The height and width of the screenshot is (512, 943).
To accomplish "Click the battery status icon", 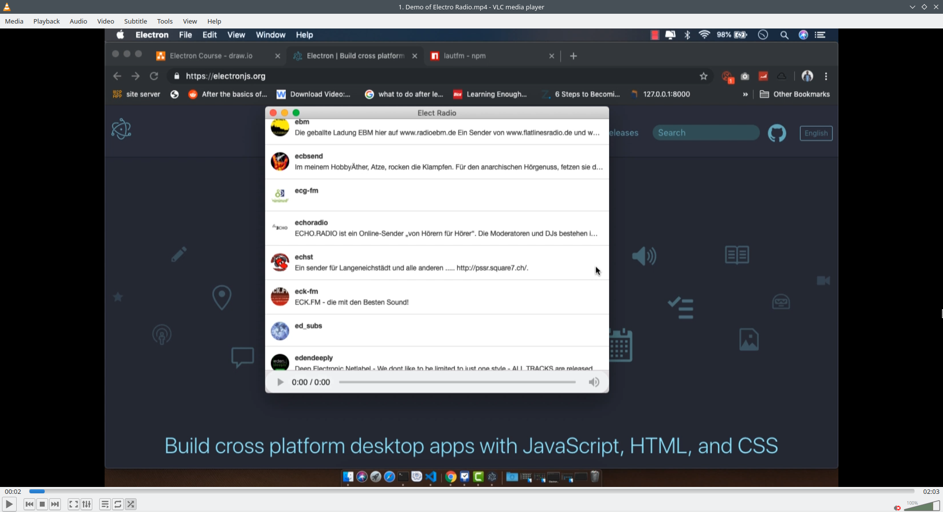I will pyautogui.click(x=741, y=35).
